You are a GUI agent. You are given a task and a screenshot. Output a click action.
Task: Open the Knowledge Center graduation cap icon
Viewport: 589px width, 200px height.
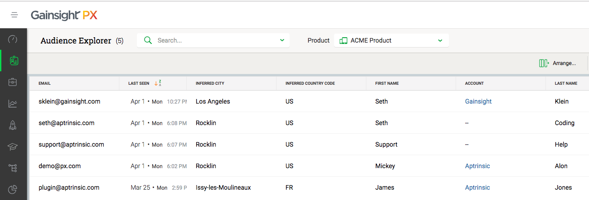coord(13,147)
